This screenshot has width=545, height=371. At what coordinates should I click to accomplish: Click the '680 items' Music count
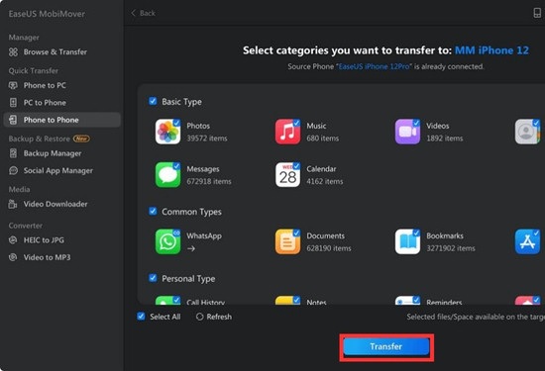pyautogui.click(x=323, y=139)
